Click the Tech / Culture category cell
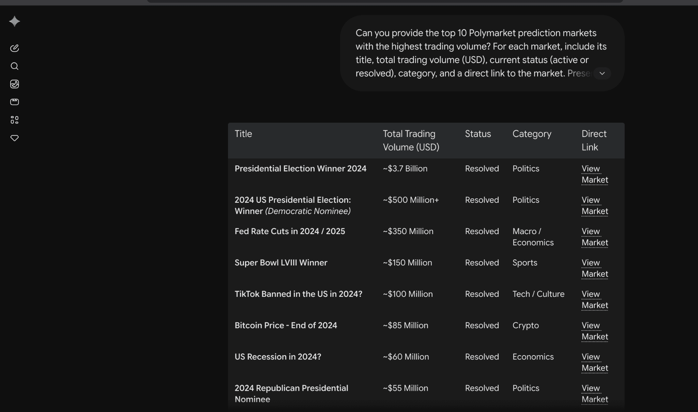Viewport: 698px width, 412px height. pyautogui.click(x=538, y=294)
